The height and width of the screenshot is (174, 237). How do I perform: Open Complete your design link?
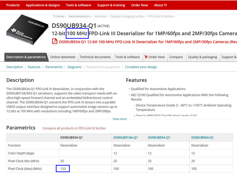[141, 67]
